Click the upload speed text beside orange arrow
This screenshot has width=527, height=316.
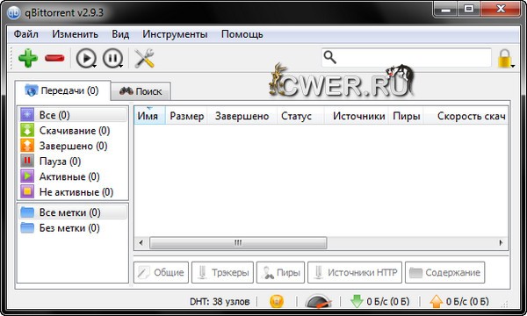click(467, 301)
